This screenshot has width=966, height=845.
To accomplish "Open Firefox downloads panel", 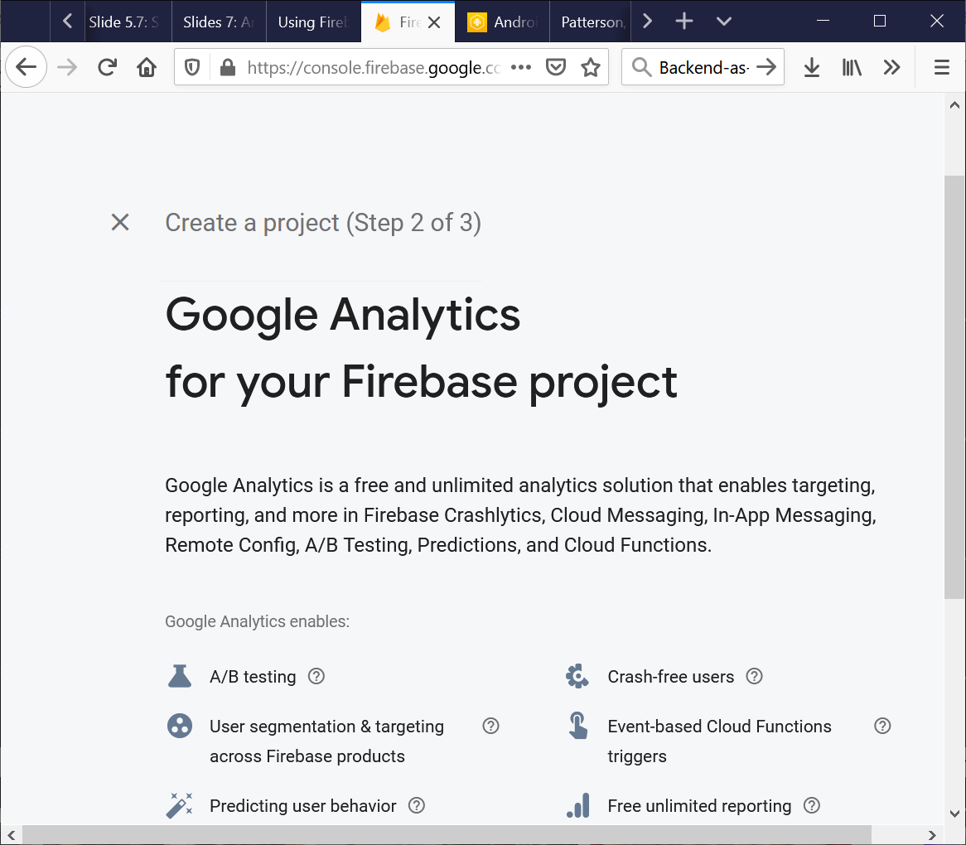I will point(812,67).
